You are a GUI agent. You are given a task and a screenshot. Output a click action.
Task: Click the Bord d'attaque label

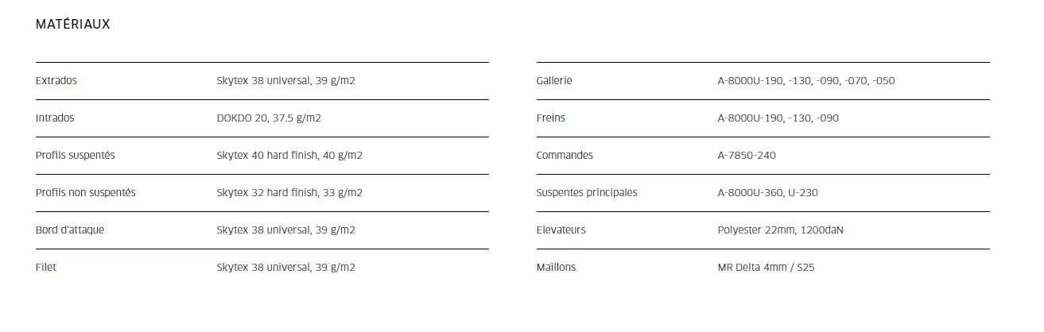click(x=70, y=230)
